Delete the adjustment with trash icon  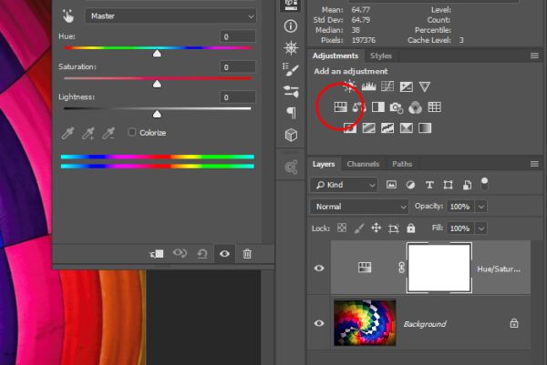pos(247,254)
